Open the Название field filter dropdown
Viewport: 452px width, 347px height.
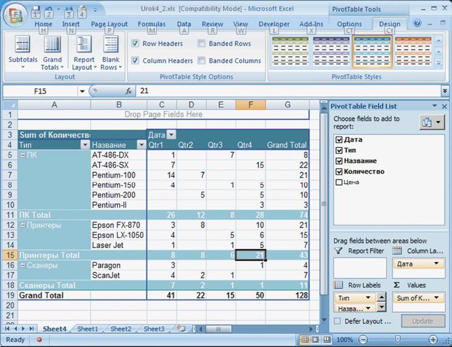(141, 145)
